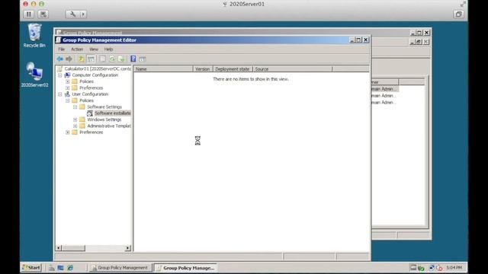
Task: Click the wrench settings icon in the VM toolbar
Action: [72, 14]
